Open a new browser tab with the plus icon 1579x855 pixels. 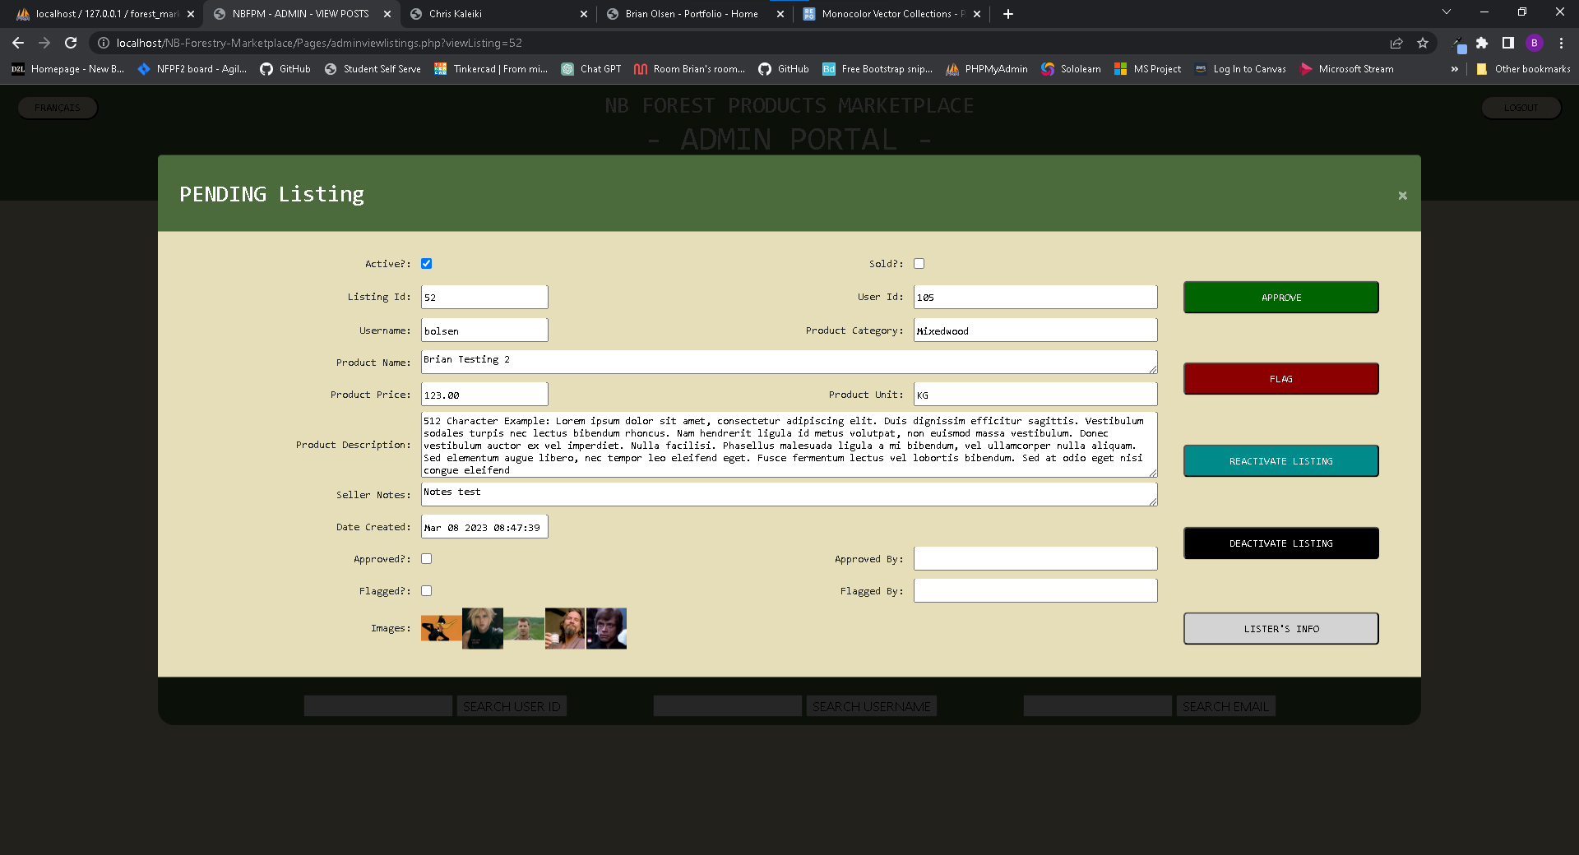click(1008, 14)
